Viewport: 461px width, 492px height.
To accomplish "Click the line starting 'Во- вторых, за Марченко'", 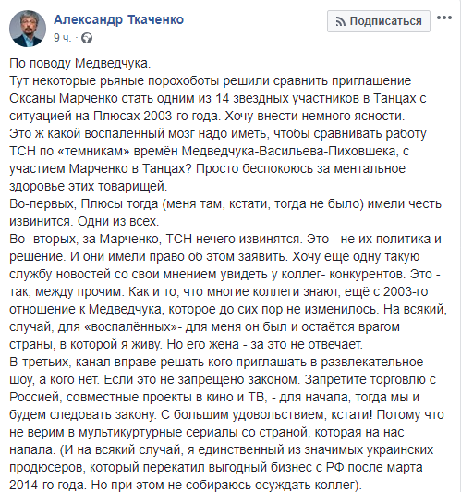I will [225, 240].
